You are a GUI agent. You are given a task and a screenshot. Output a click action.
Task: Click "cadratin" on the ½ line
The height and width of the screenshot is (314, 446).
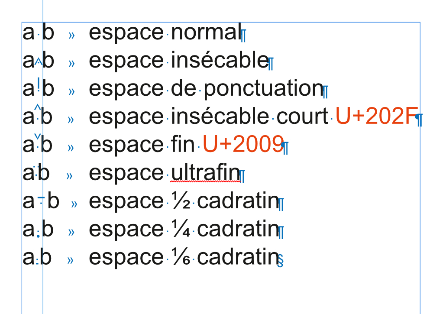238,201
